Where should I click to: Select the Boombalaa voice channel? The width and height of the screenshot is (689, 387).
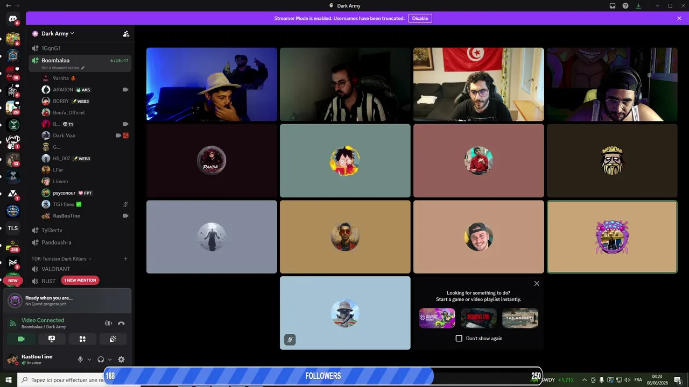(x=80, y=60)
